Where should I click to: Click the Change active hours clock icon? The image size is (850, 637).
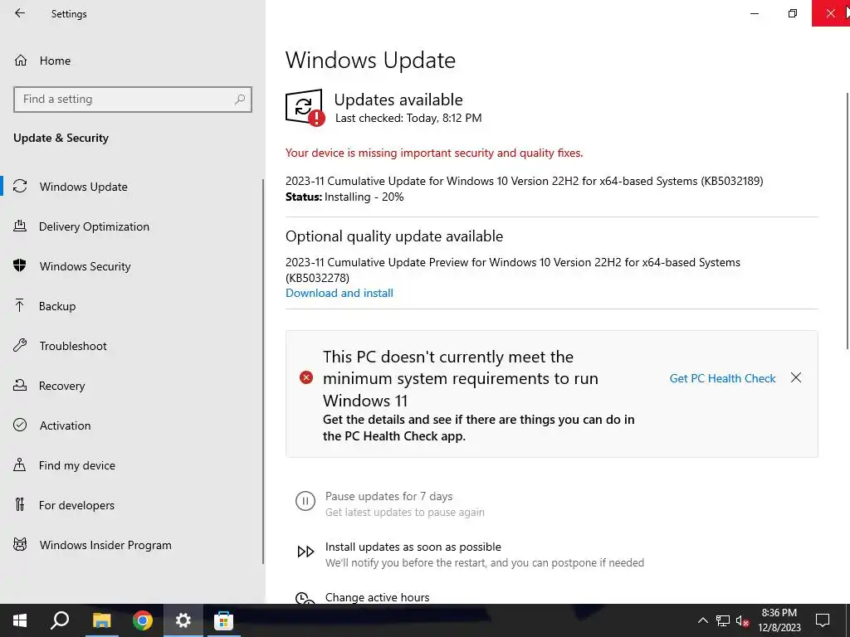[305, 598]
